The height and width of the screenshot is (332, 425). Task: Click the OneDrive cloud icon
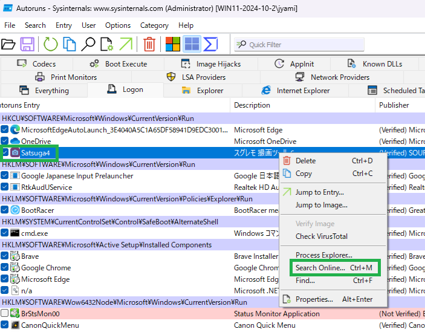[15, 141]
